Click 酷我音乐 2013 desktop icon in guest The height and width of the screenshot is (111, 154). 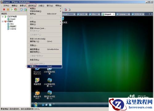point(37,95)
